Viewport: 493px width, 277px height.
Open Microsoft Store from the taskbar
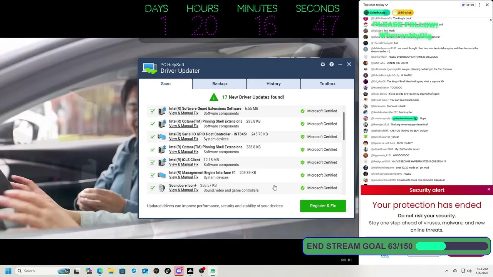(122, 271)
